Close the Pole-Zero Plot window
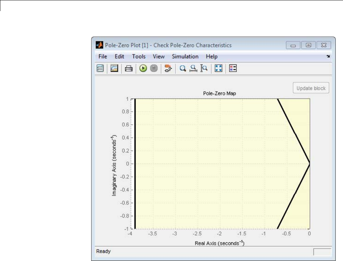 tap(324, 45)
